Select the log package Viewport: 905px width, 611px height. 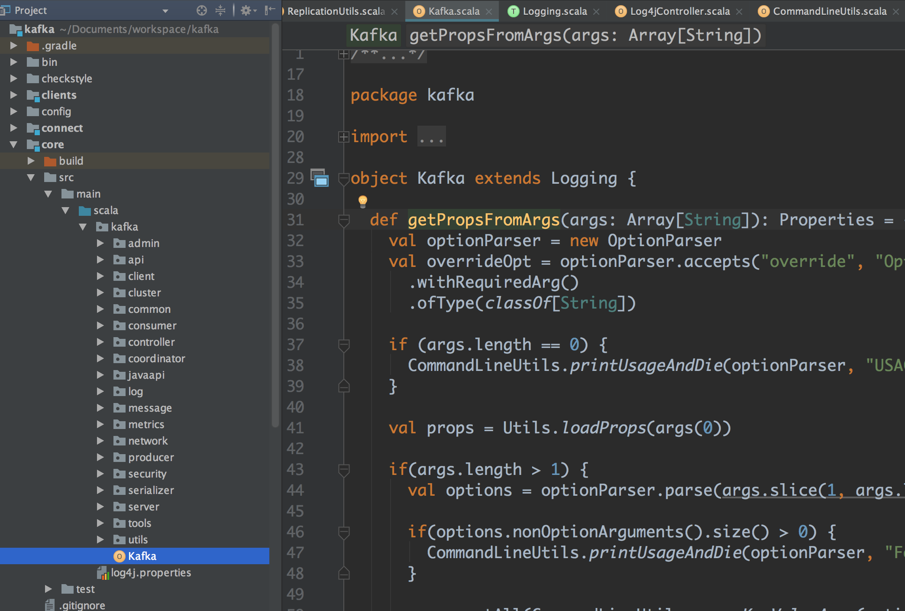pos(135,391)
